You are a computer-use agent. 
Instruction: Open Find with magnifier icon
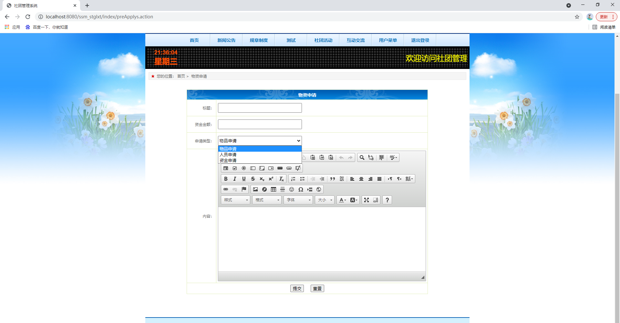[x=362, y=157]
